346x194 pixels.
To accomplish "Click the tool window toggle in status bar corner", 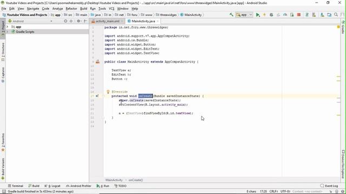I will [4, 192].
